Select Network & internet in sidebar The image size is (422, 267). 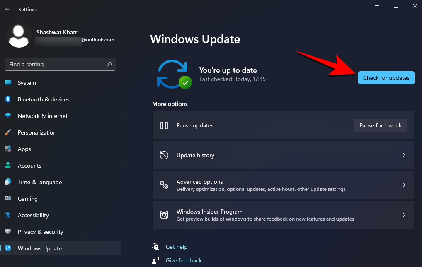pos(60,116)
